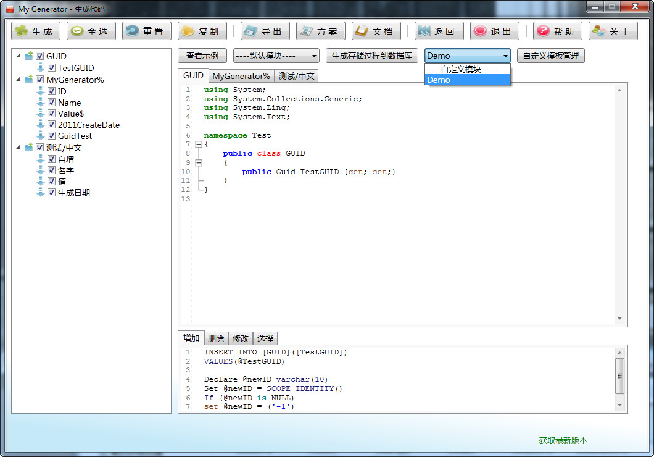Click the 获取最新版本 link

(563, 440)
